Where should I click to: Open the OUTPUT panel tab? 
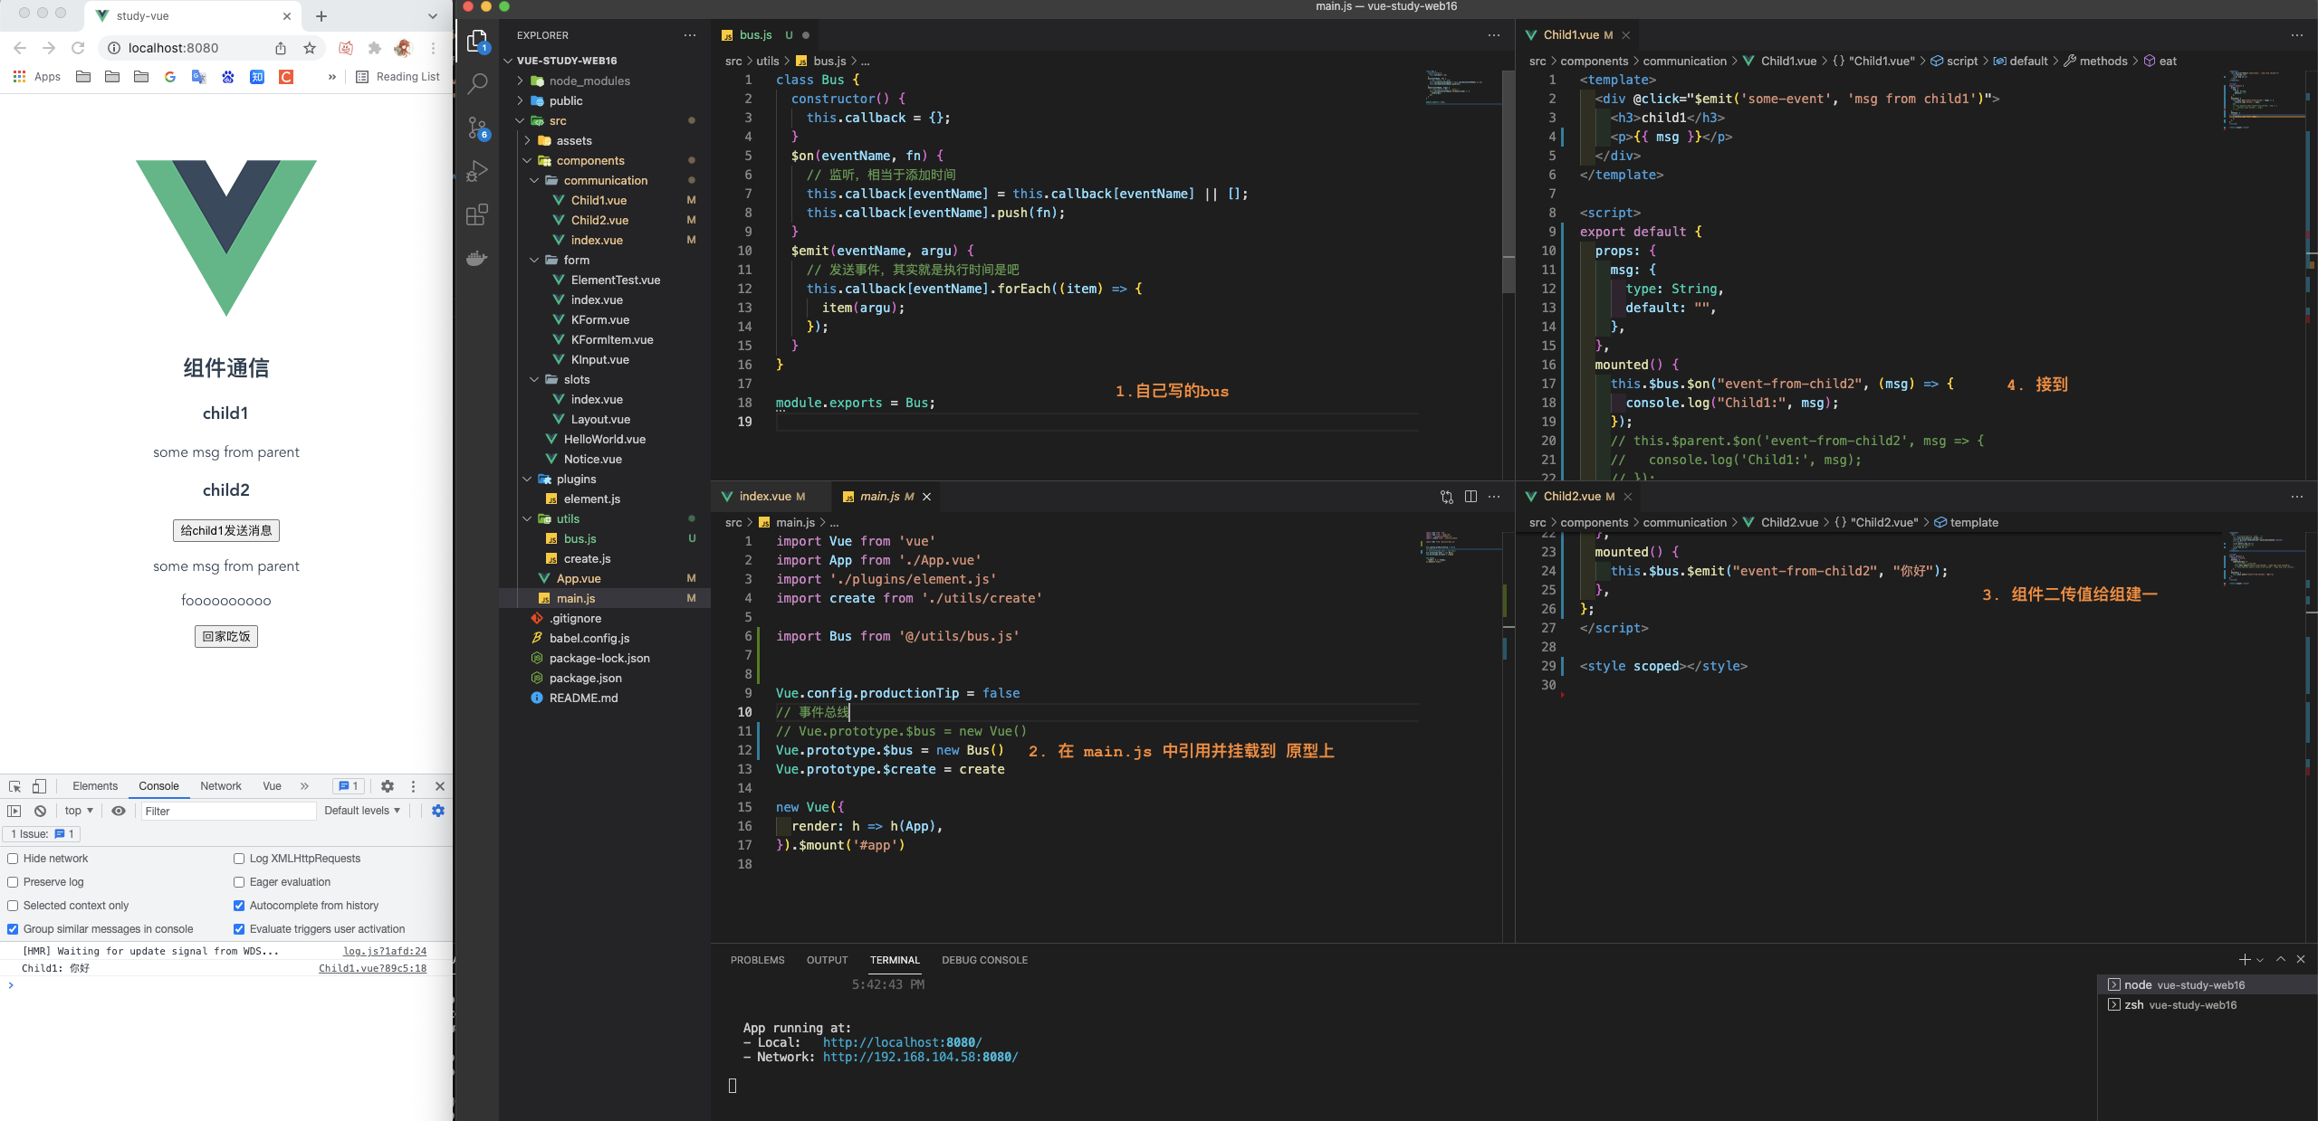(828, 960)
